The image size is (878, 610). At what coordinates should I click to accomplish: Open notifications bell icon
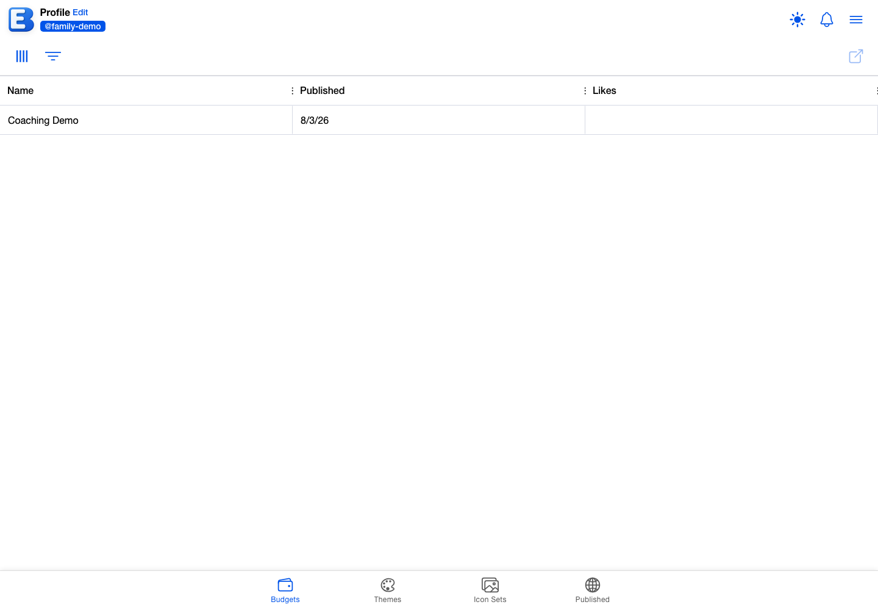tap(827, 20)
